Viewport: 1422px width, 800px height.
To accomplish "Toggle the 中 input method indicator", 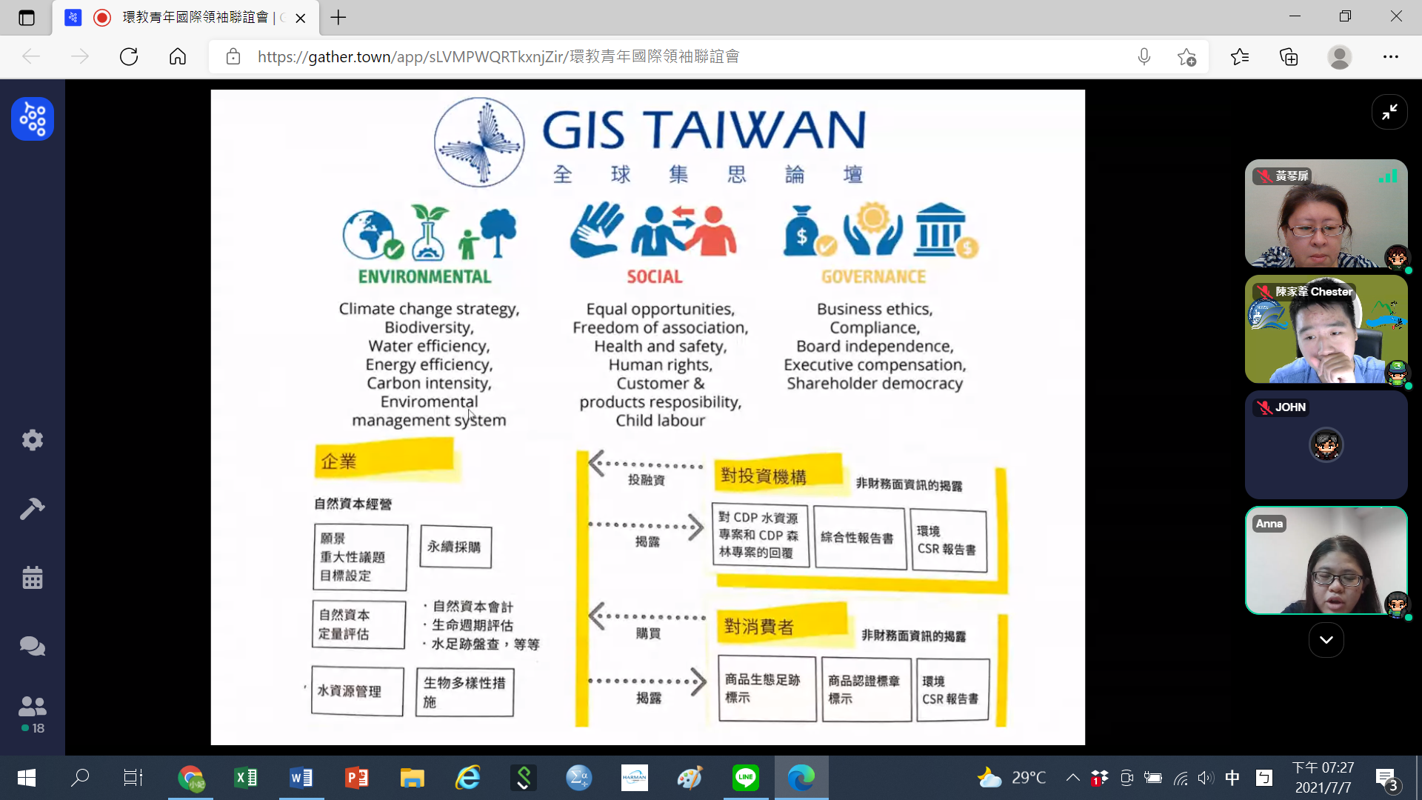I will [1232, 778].
